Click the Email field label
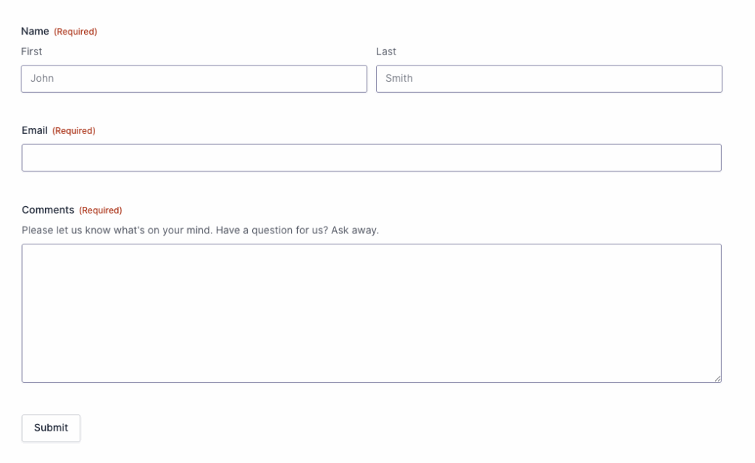This screenshot has height=463, width=755. pos(34,130)
